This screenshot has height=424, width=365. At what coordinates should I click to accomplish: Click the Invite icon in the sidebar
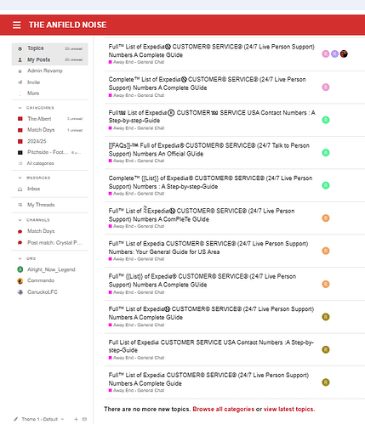(20, 82)
